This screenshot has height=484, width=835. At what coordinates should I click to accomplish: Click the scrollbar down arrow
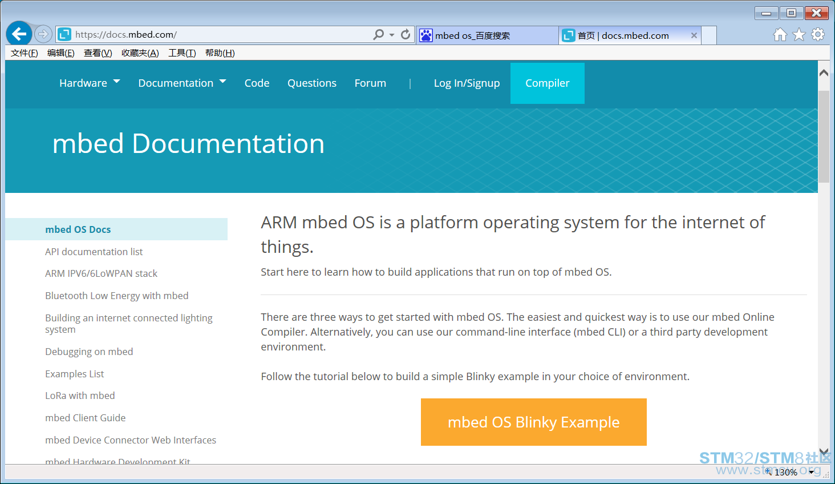coord(824,451)
